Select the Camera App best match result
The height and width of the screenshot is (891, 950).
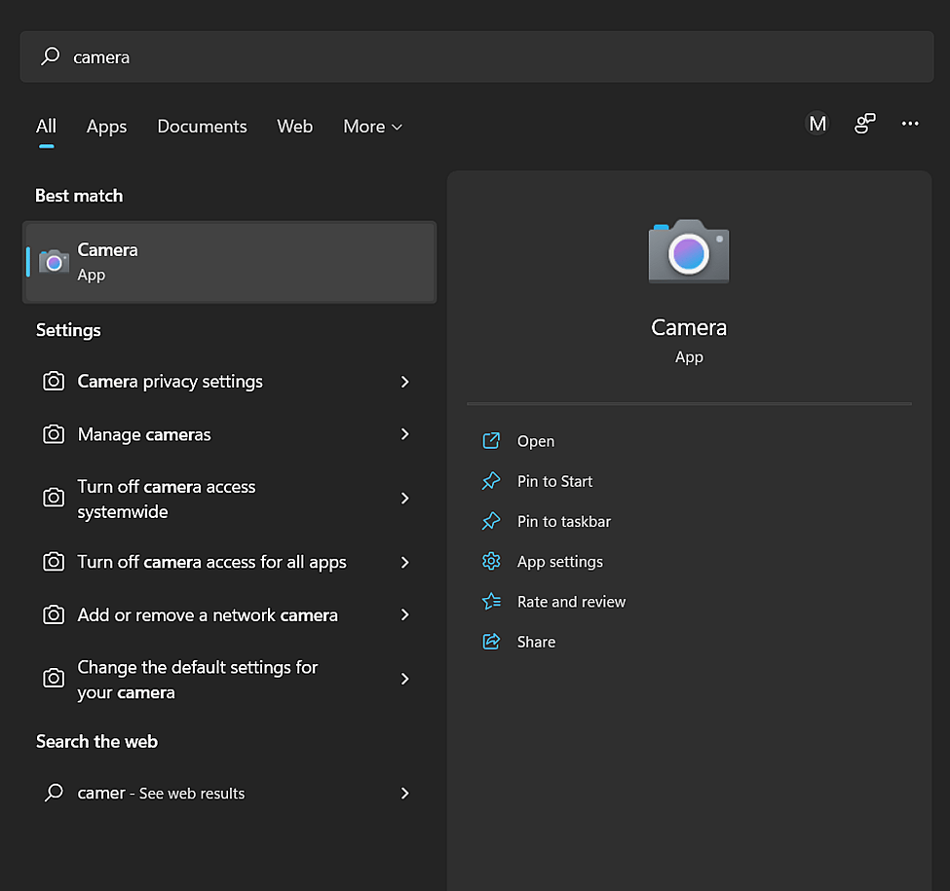click(x=230, y=262)
